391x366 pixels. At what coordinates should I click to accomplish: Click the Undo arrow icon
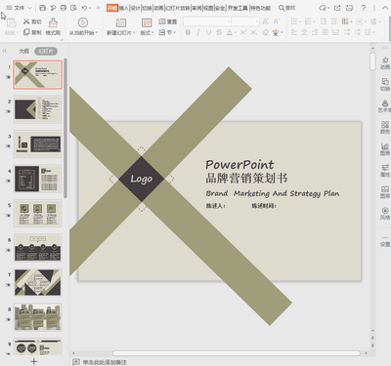point(84,8)
